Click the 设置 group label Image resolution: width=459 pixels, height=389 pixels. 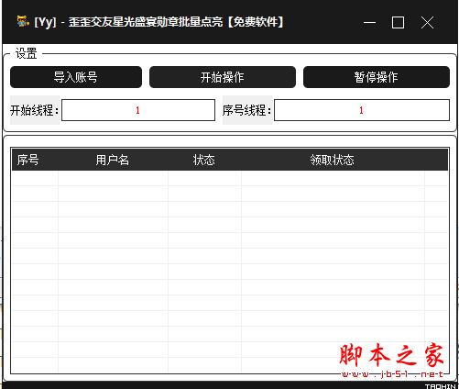tap(27, 53)
